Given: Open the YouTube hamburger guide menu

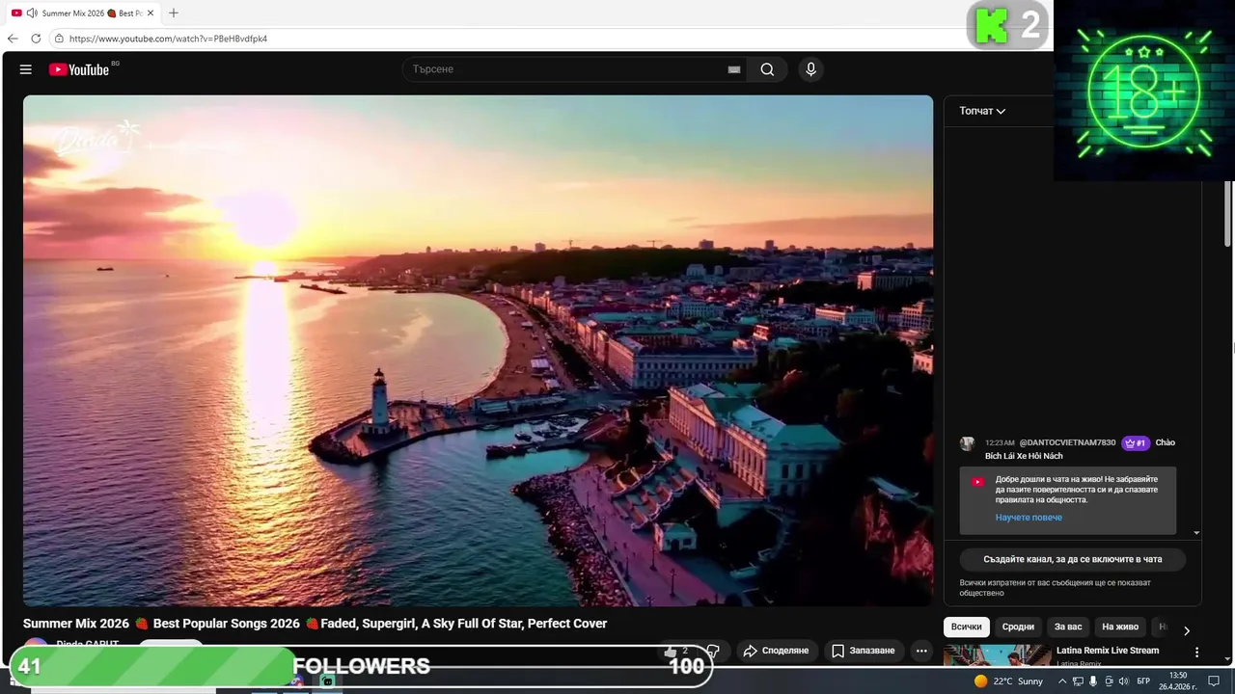Looking at the screenshot, I should click(x=26, y=69).
